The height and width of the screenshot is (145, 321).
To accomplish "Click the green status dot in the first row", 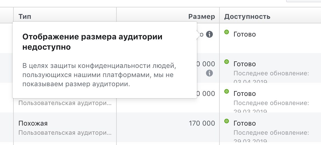I will coord(226,32).
